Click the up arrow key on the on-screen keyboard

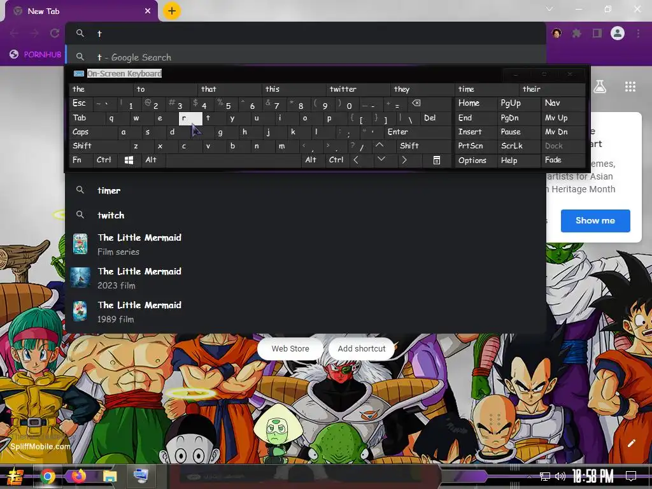tap(379, 146)
